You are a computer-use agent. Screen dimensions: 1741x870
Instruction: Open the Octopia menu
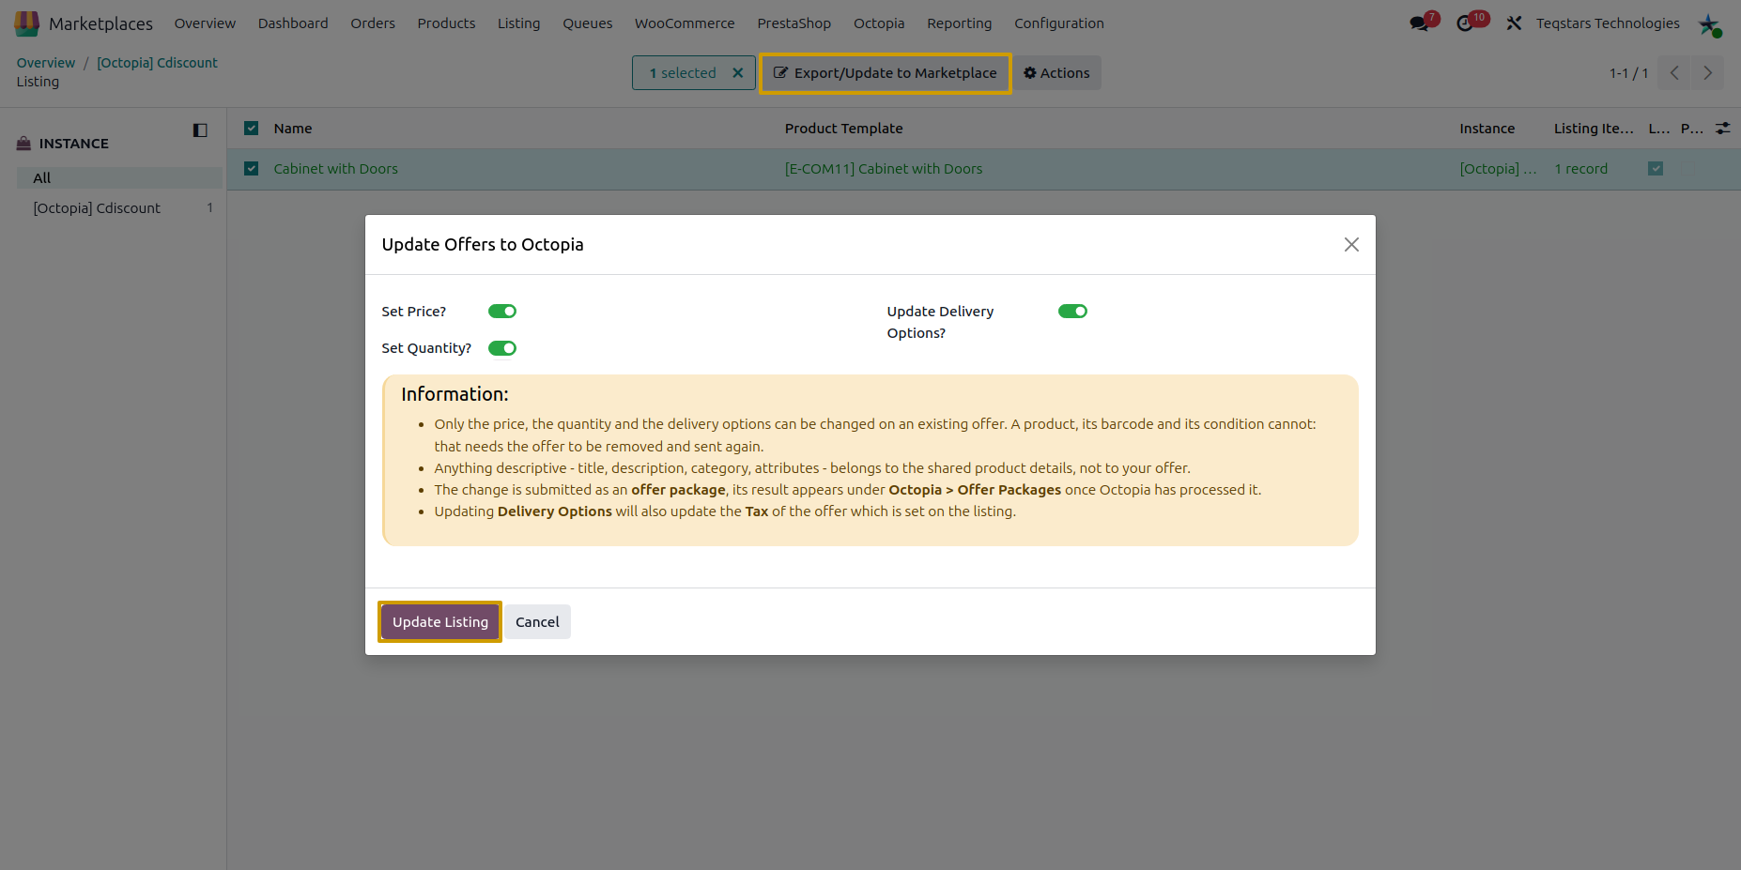coord(879,23)
